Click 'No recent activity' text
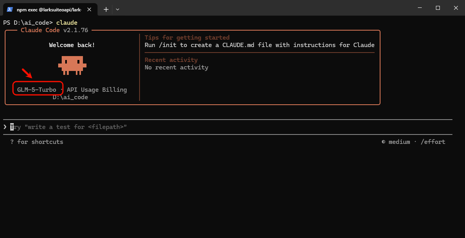The height and width of the screenshot is (238, 465). tap(176, 67)
